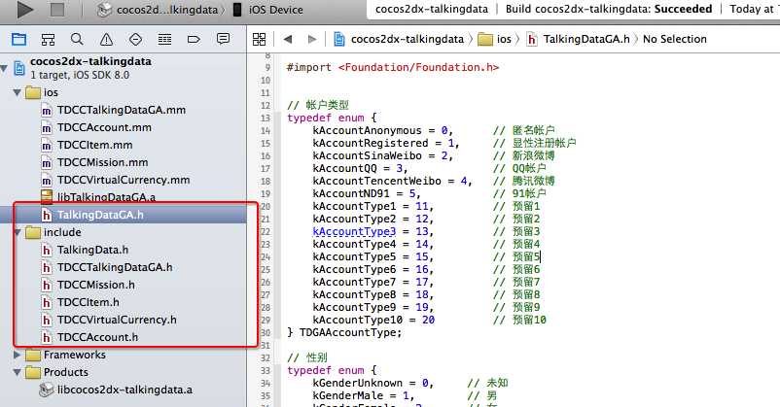Click cocos2dx-talkingdata in the jump bar
The width and height of the screenshot is (780, 407).
click(399, 39)
